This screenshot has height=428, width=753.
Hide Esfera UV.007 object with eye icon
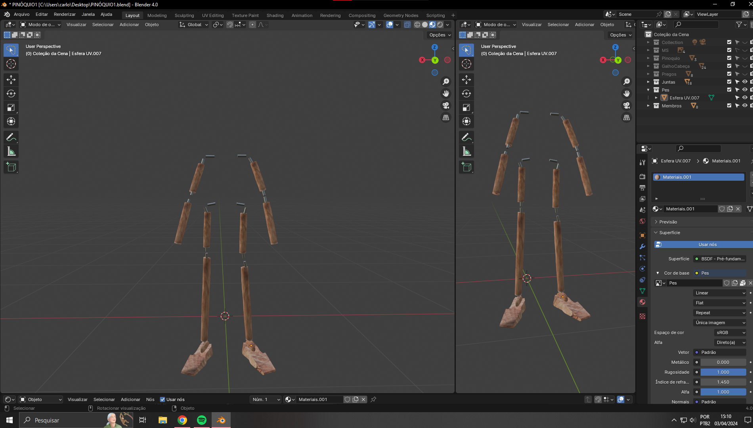(x=745, y=97)
